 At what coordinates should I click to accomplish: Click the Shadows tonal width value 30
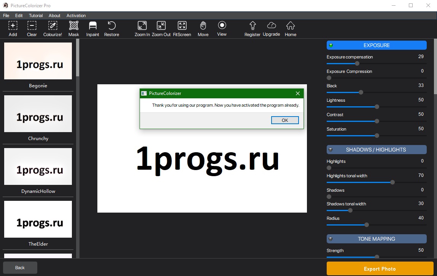pos(421,203)
